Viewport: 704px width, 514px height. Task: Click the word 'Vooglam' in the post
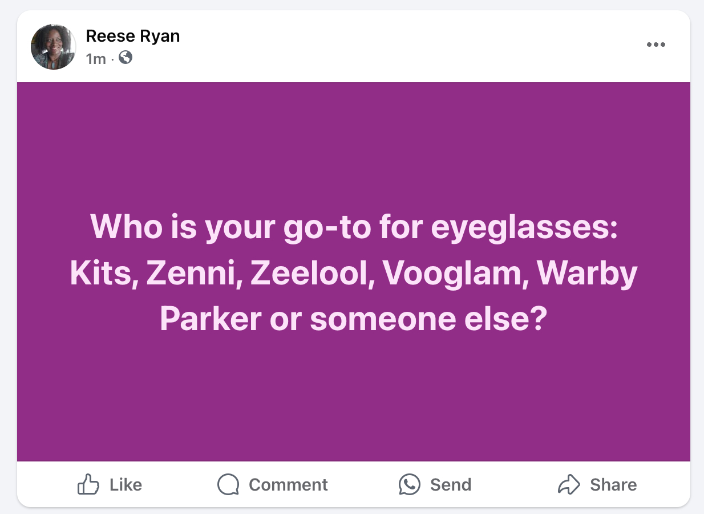450,273
